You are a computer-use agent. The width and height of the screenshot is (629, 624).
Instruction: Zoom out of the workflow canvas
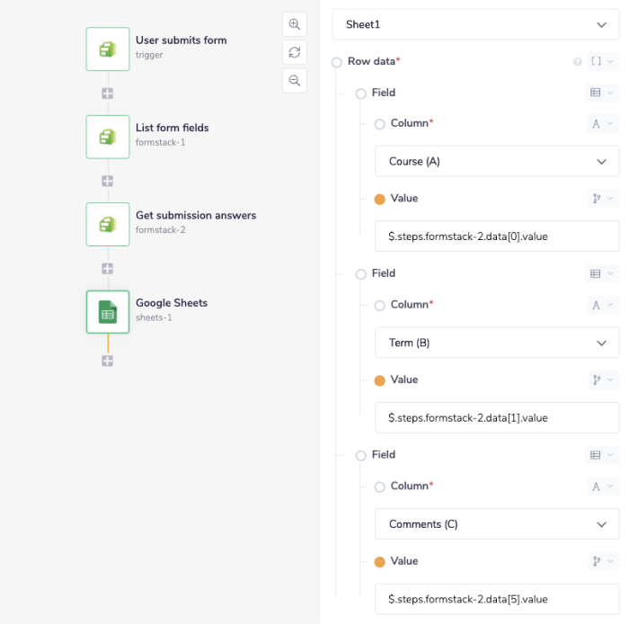[x=294, y=80]
